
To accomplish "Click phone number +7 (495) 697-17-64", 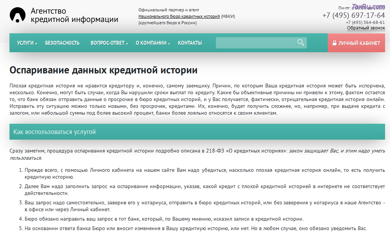I will [354, 16].
